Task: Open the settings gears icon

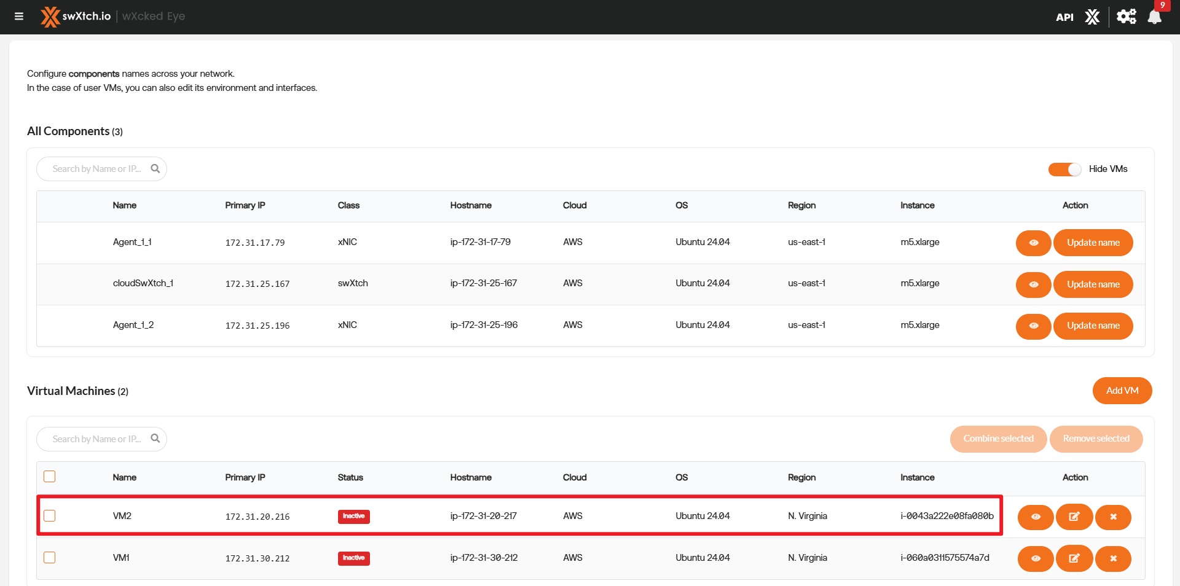Action: pyautogui.click(x=1126, y=17)
